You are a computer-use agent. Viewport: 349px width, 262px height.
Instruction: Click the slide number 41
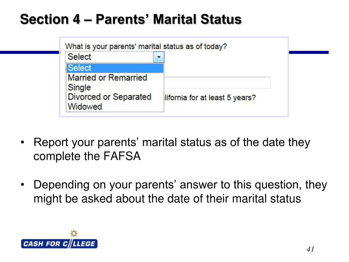310,249
